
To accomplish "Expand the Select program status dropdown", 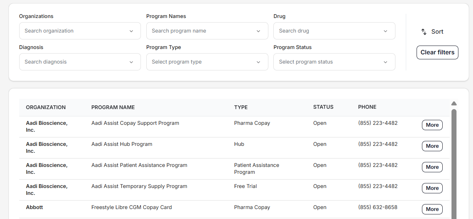I will tap(334, 62).
